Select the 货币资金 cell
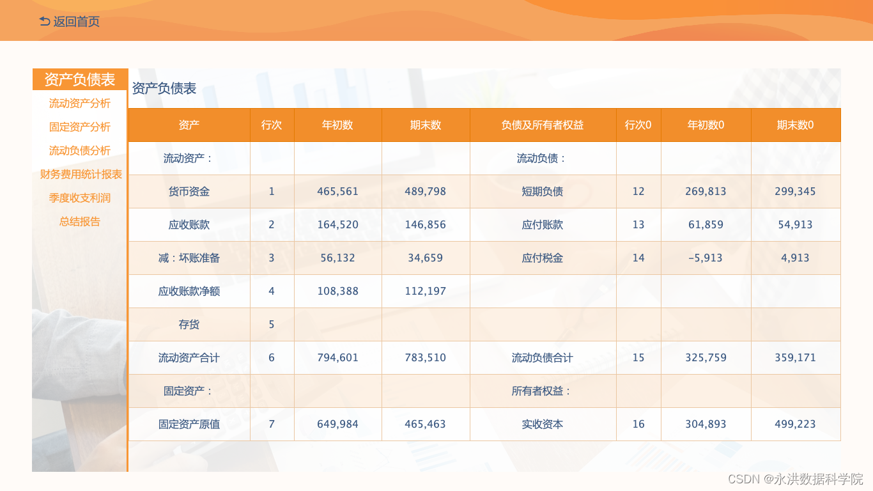The height and width of the screenshot is (491, 873). [189, 191]
